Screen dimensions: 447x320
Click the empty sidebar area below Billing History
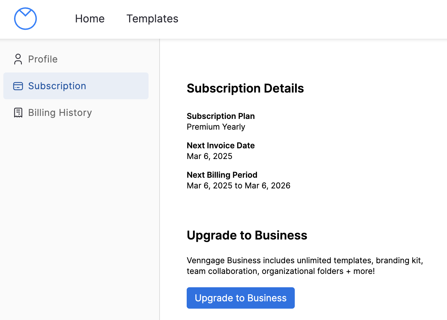(x=80, y=217)
